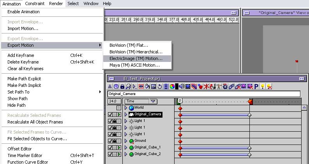
Task: Select Import Motion from Animation menu
Action: pos(23,28)
